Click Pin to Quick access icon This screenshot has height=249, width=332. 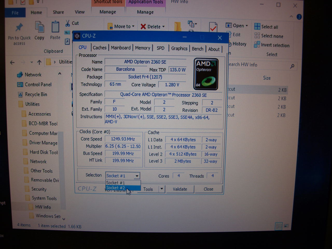coord(19,27)
